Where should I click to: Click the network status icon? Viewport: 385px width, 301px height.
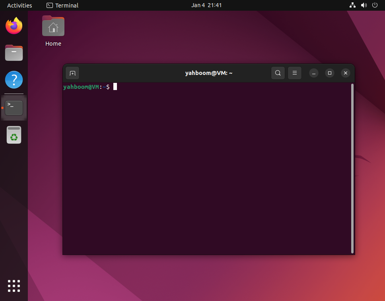[352, 5]
